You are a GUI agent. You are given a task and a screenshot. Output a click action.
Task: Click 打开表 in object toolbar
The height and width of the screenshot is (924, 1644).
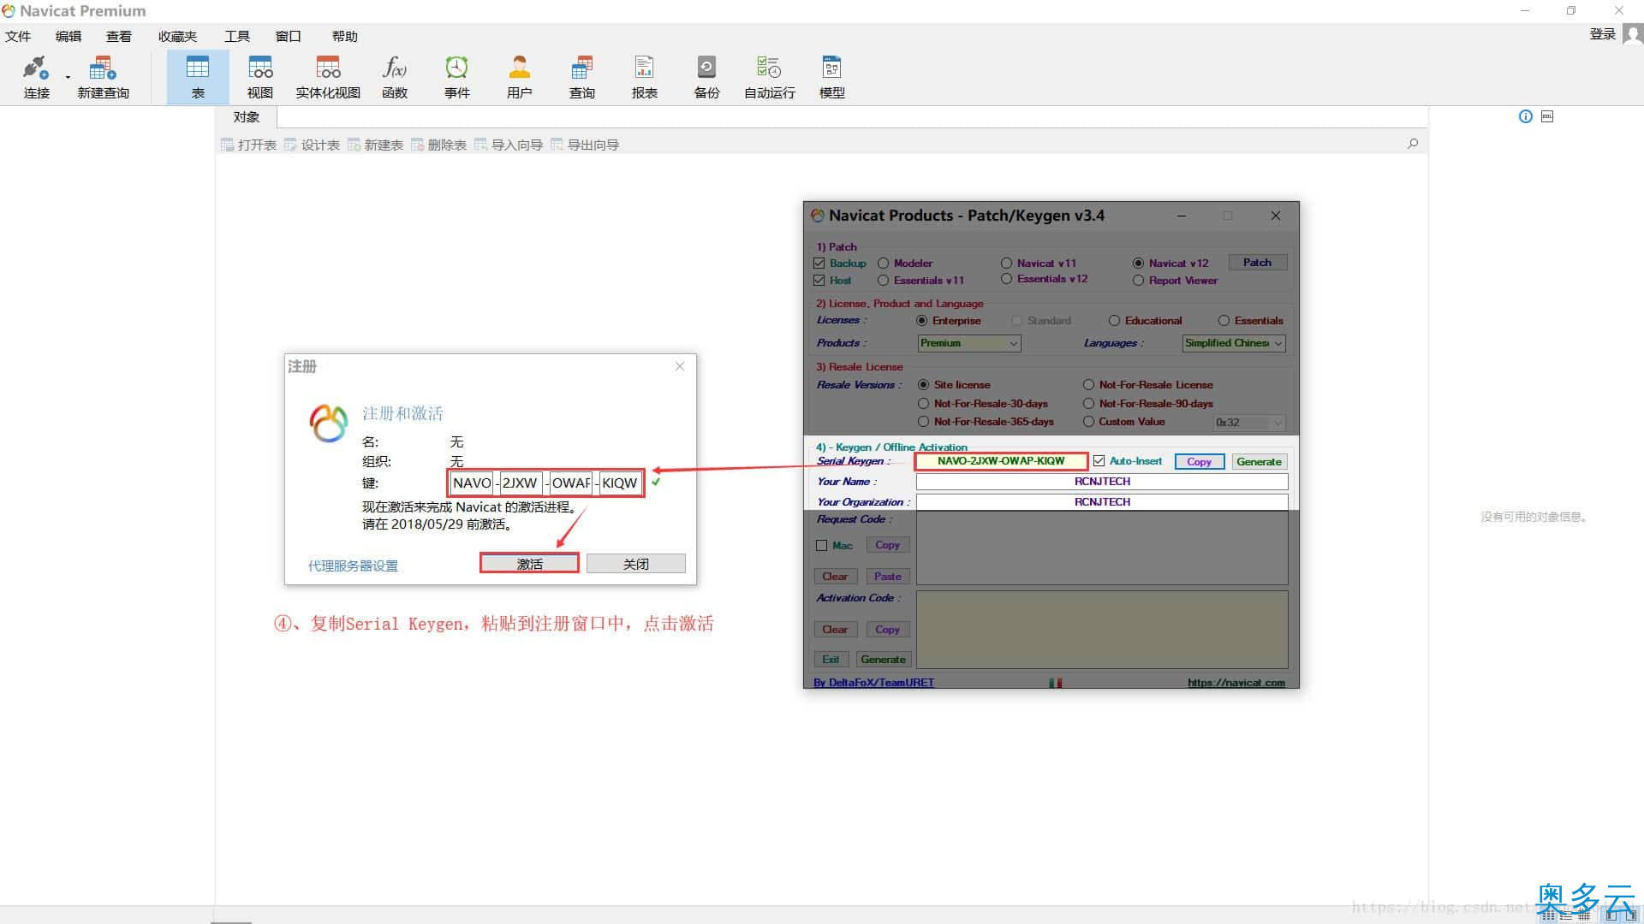click(x=249, y=145)
